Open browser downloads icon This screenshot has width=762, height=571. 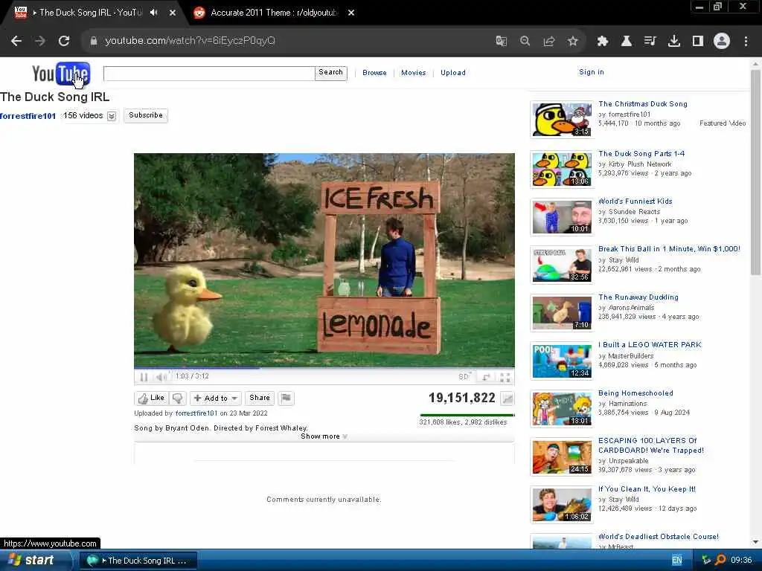[674, 42]
